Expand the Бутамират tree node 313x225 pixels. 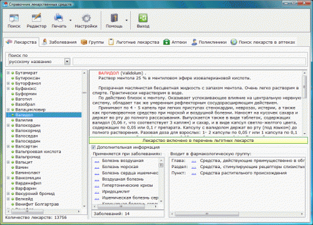[8, 73]
